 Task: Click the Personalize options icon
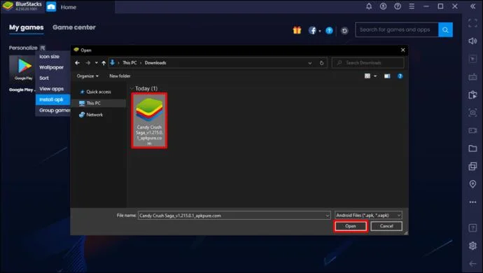[x=43, y=48]
